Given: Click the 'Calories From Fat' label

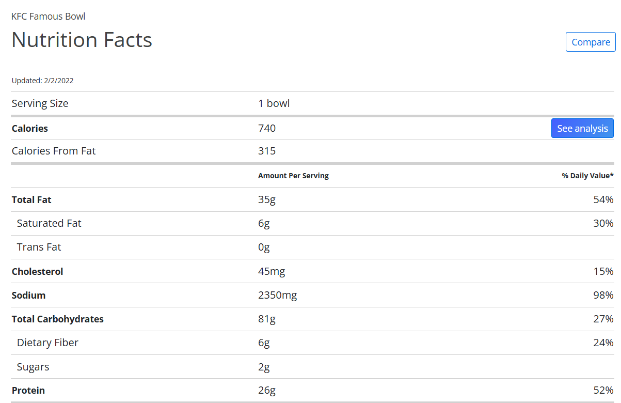Looking at the screenshot, I should 54,151.
